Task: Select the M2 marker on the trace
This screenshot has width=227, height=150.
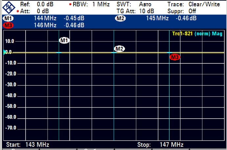Action: 119,49
